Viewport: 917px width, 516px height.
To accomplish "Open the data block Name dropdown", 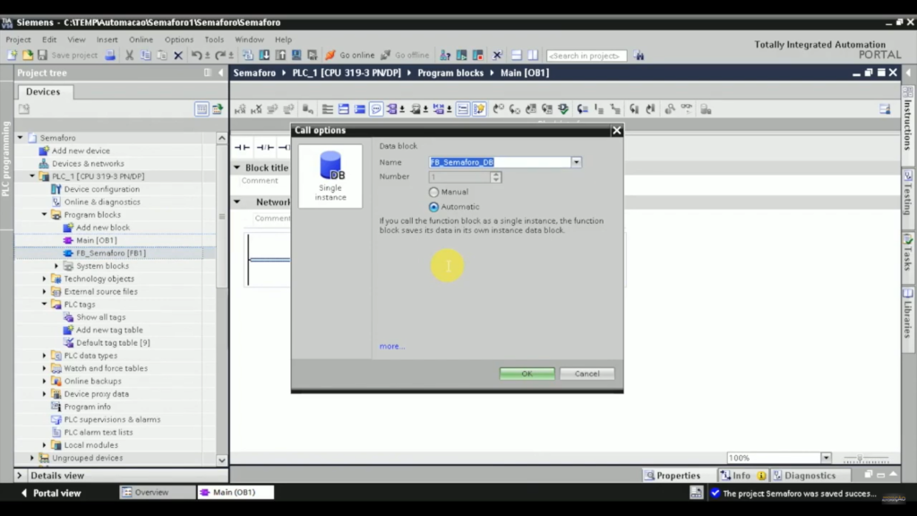I will (576, 162).
